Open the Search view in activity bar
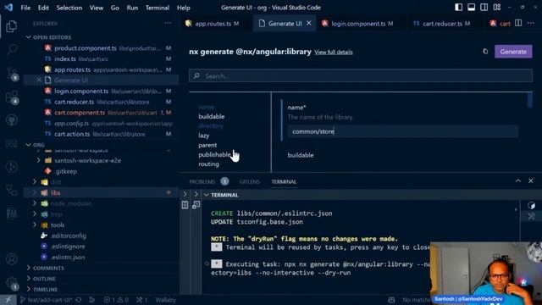542x305 pixels. pos(11,49)
